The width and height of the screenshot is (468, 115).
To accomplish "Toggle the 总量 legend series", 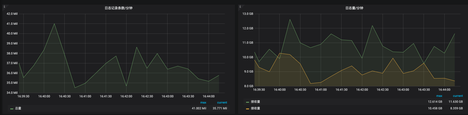I will (18, 108).
